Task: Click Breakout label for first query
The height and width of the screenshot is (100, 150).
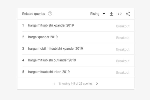Action: tap(123, 26)
